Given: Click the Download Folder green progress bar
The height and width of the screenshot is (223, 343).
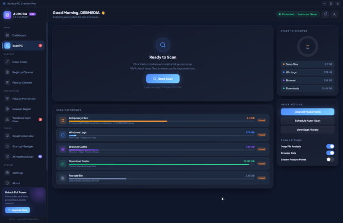Looking at the screenshot, I should click(159, 164).
